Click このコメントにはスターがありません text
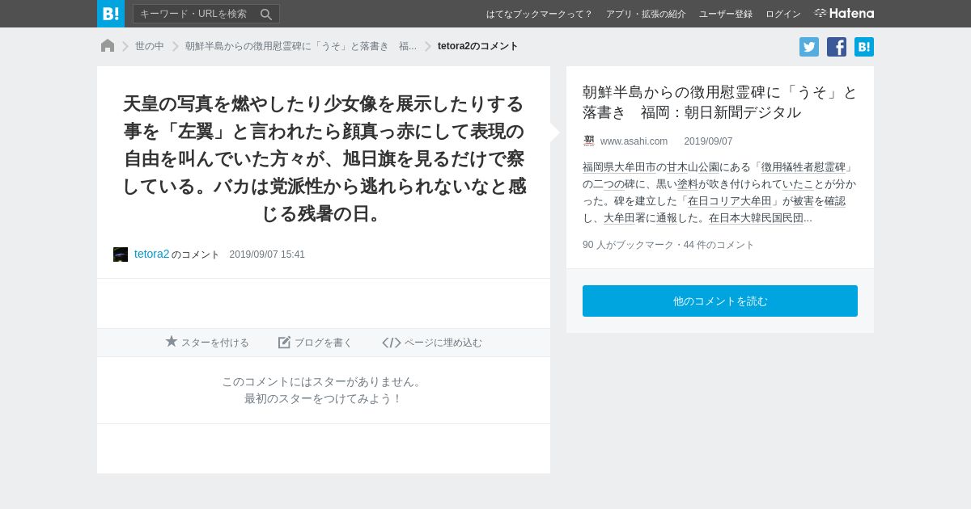 [324, 381]
